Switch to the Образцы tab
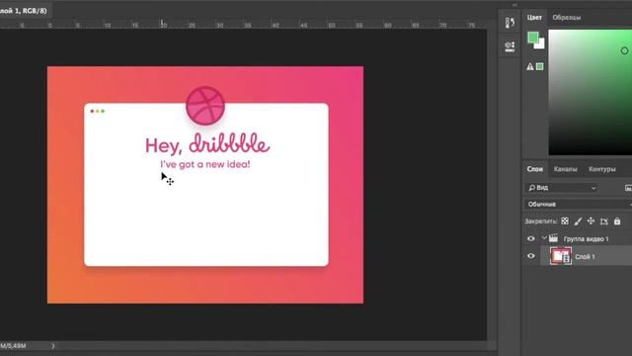632x356 pixels. click(x=566, y=18)
